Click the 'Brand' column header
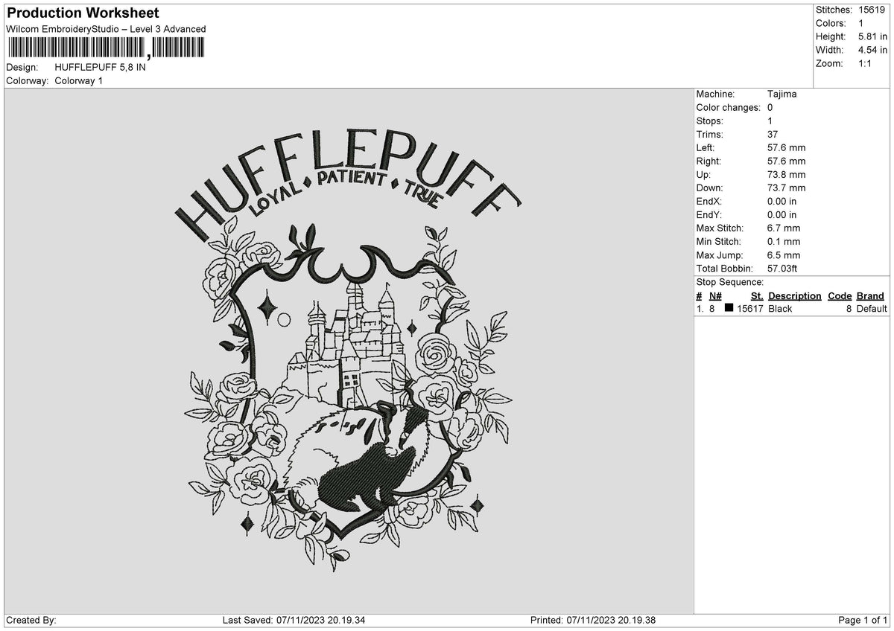The image size is (894, 631). pos(870,295)
